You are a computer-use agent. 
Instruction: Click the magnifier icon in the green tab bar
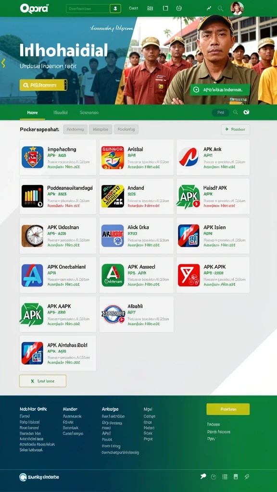[236, 112]
